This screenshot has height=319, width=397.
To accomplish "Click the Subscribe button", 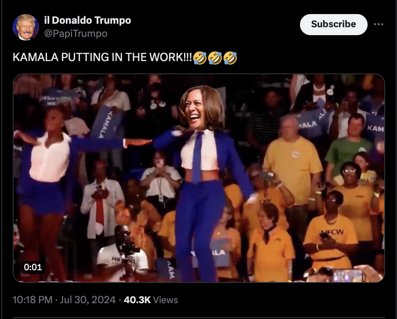I will 333,24.
